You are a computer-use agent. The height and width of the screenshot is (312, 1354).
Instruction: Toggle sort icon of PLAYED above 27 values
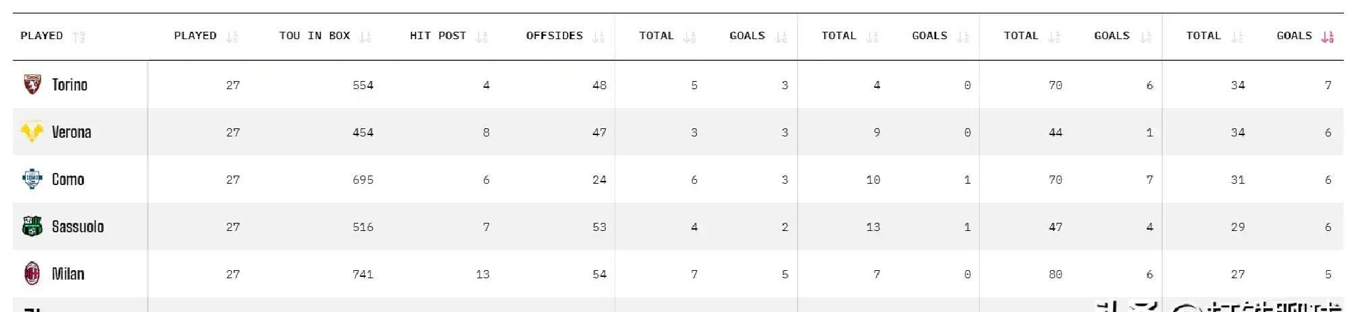(232, 36)
